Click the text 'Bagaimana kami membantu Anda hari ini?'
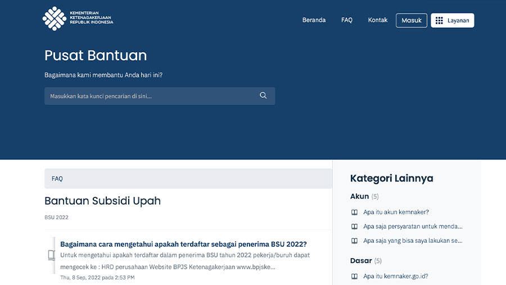The image size is (506, 285). coord(103,75)
